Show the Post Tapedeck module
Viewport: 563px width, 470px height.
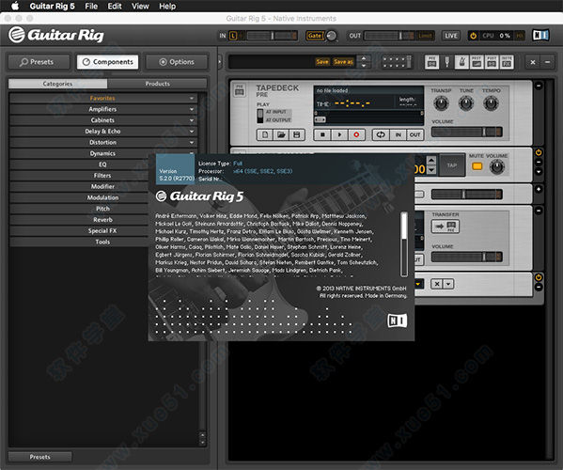(x=492, y=62)
